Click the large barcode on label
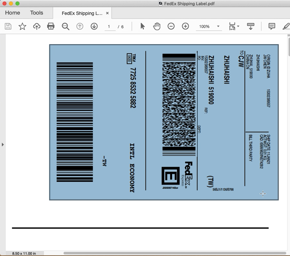Image resolution: width=290 pixels, height=256 pixels. [x=75, y=122]
